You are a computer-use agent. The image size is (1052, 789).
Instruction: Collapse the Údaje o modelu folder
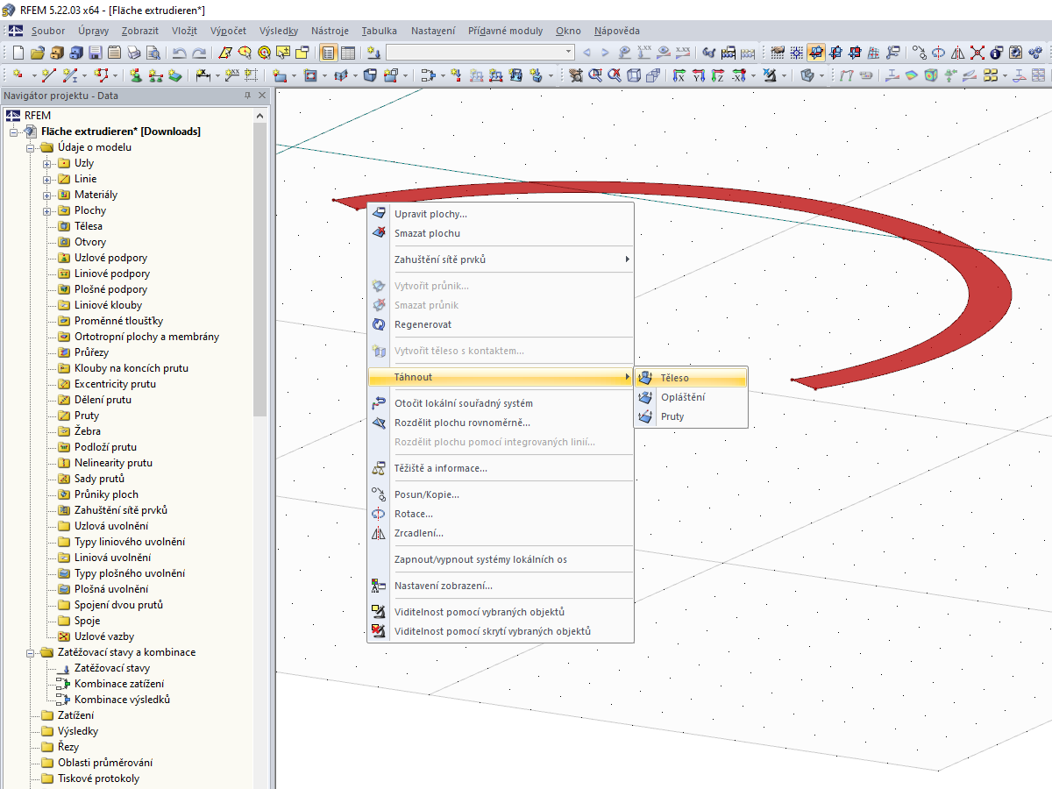31,147
